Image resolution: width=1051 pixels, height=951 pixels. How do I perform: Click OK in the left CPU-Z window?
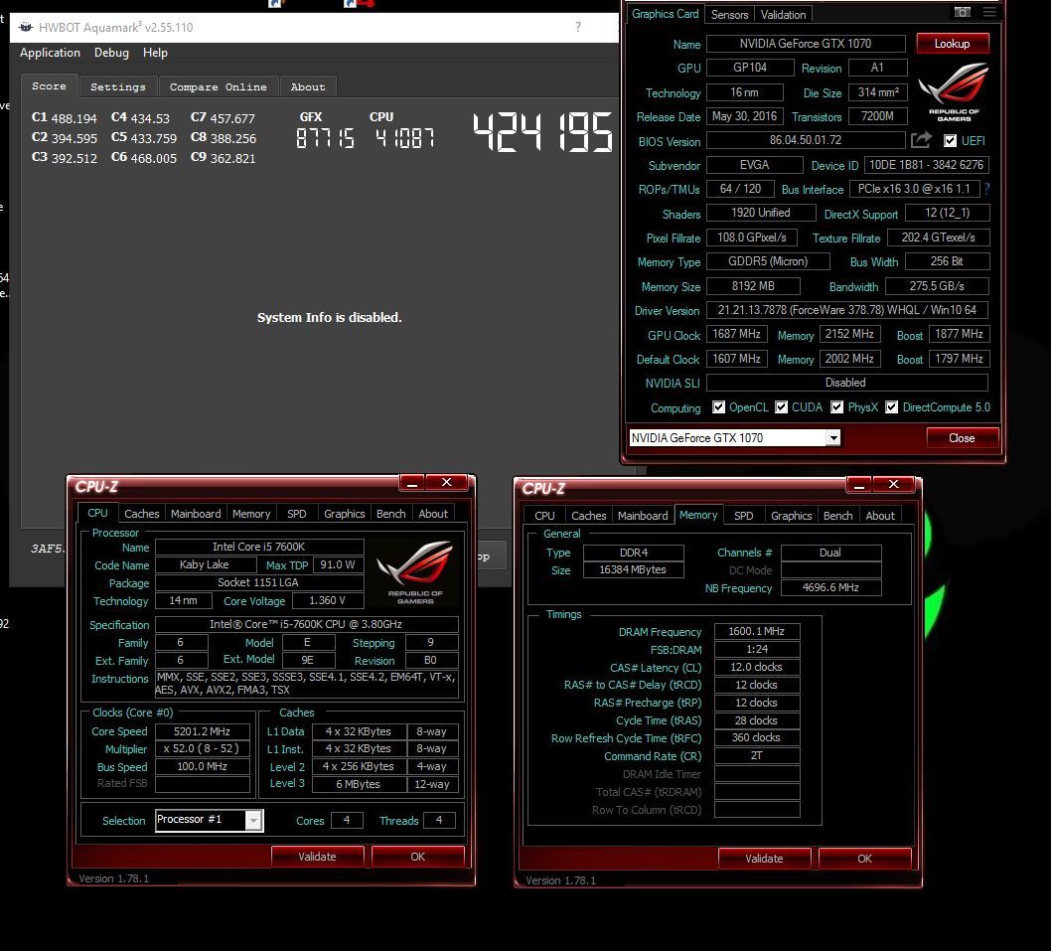pos(417,857)
